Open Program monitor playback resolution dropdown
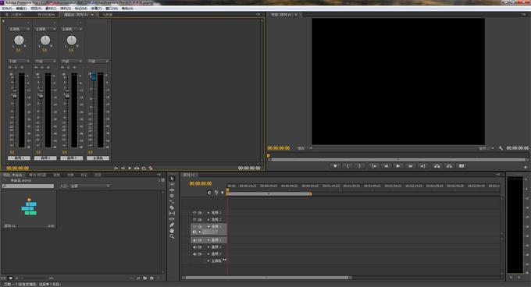The image size is (531, 287). (486, 148)
